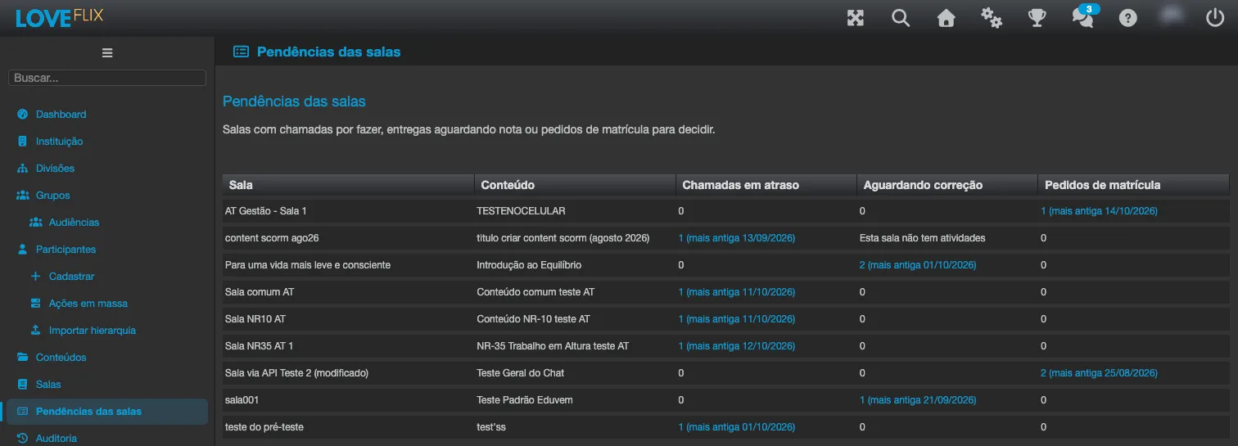1238x446 pixels.
Task: Go home via the house icon
Action: (947, 18)
